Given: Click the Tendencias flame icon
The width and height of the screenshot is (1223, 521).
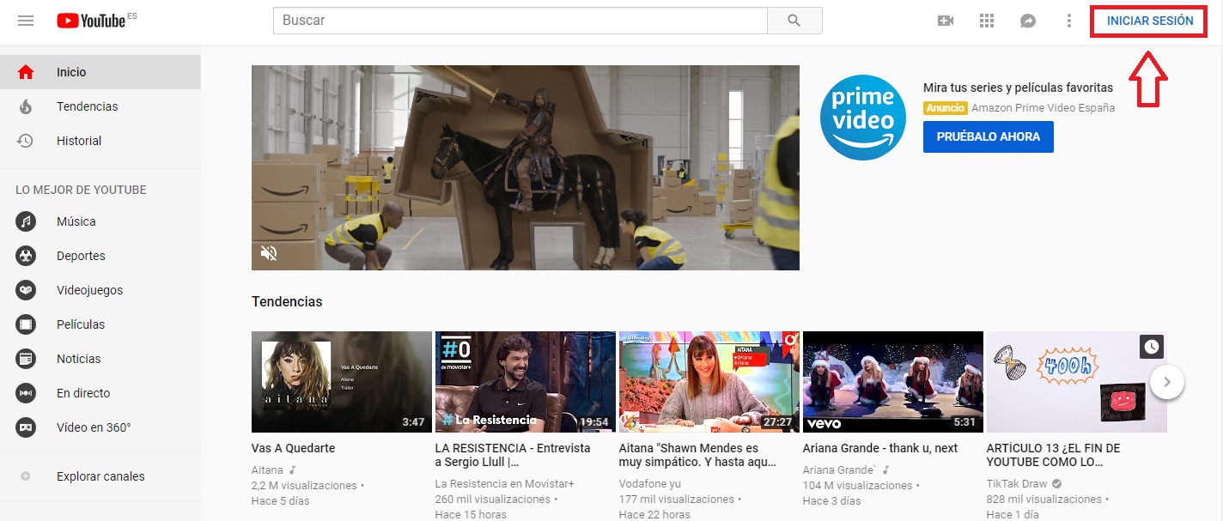Looking at the screenshot, I should click(26, 106).
